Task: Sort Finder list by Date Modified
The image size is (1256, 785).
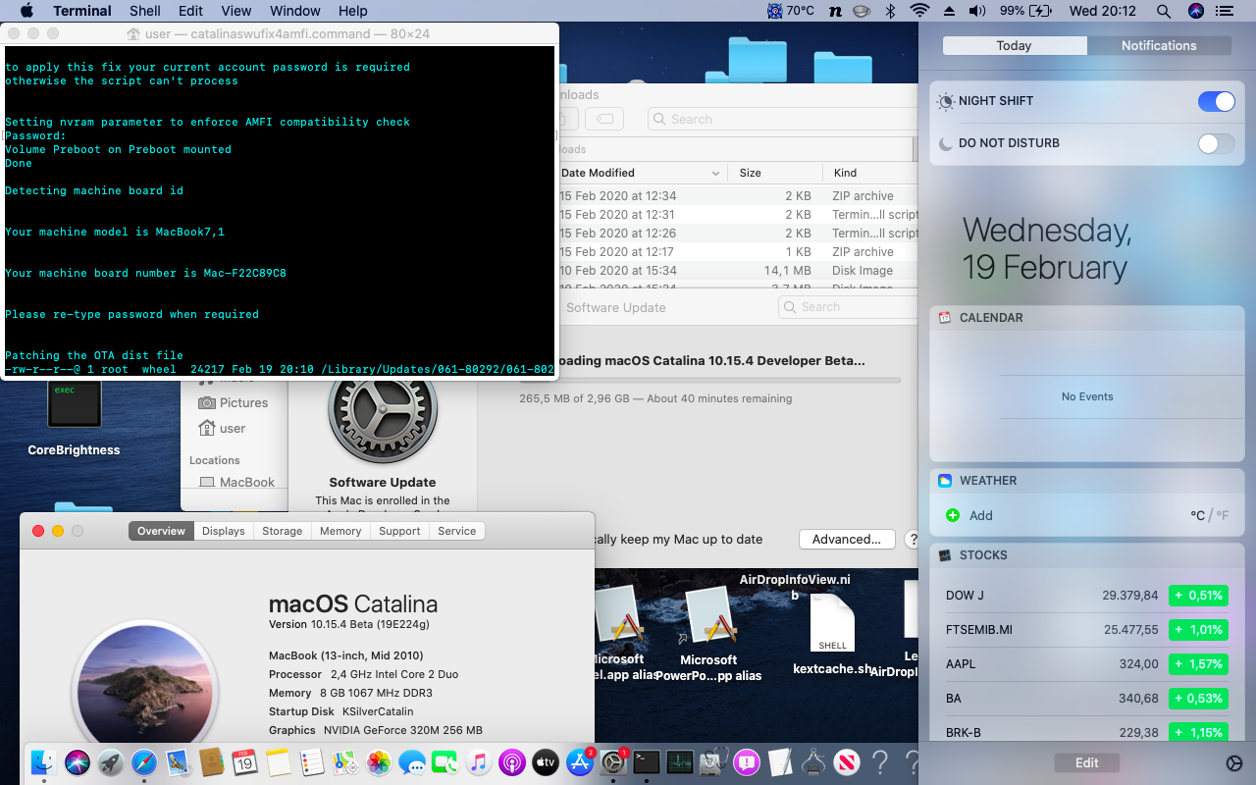Action: click(x=642, y=173)
